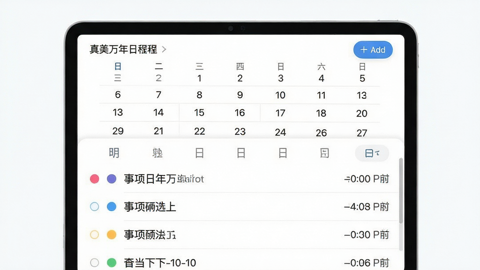The image size is (480, 270).
Task: Open the highlighted view mode dropdown pill
Action: click(x=372, y=153)
